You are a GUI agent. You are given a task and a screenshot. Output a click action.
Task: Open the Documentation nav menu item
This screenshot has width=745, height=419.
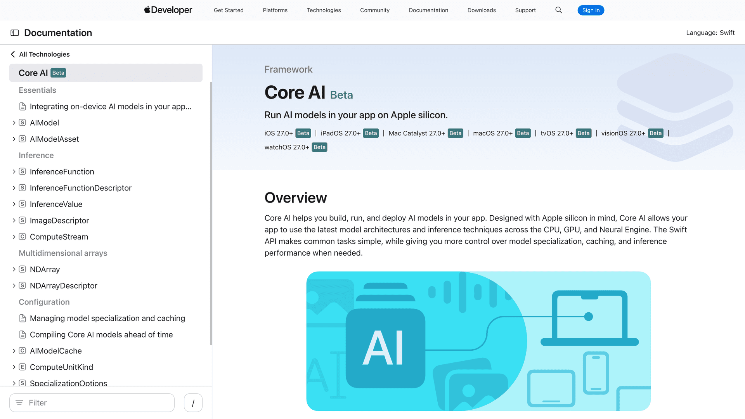pos(428,10)
